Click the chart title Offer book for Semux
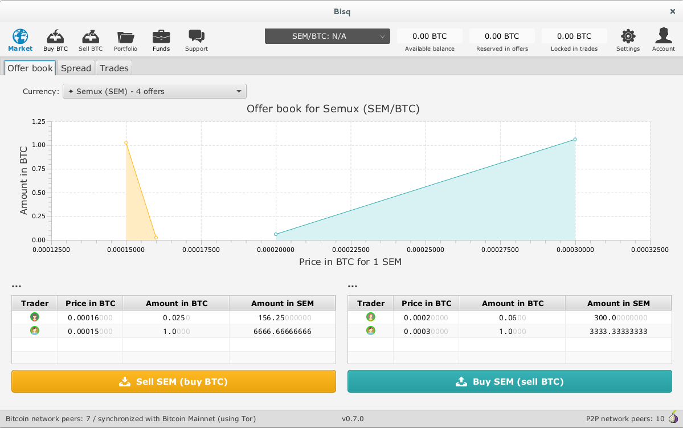Viewport: 683px width, 428px height. click(333, 108)
